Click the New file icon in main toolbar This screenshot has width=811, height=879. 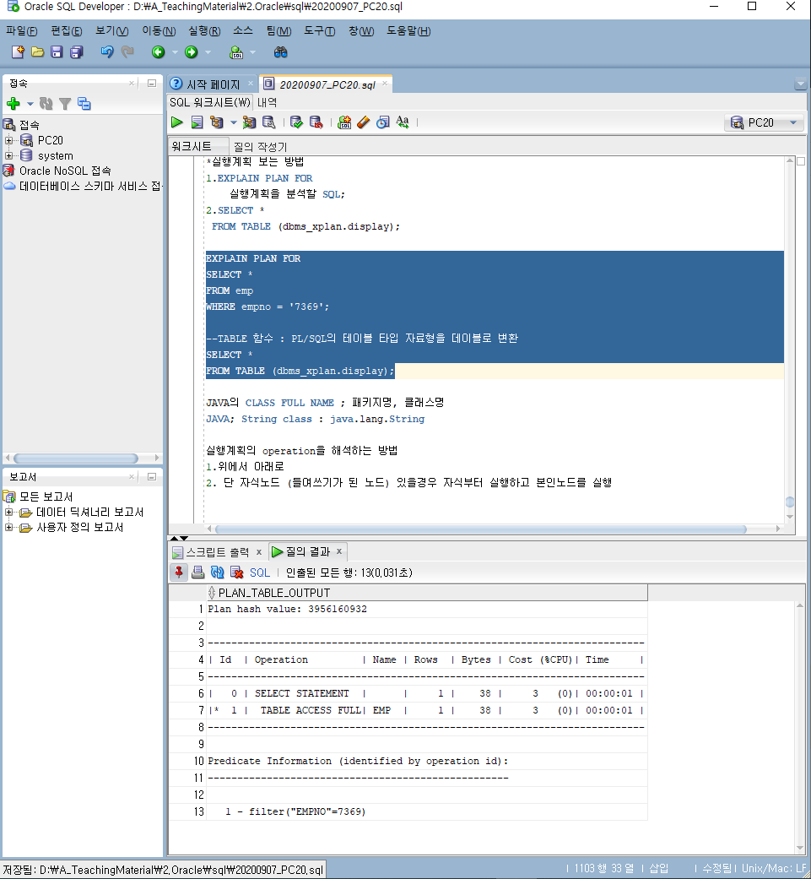coord(18,52)
